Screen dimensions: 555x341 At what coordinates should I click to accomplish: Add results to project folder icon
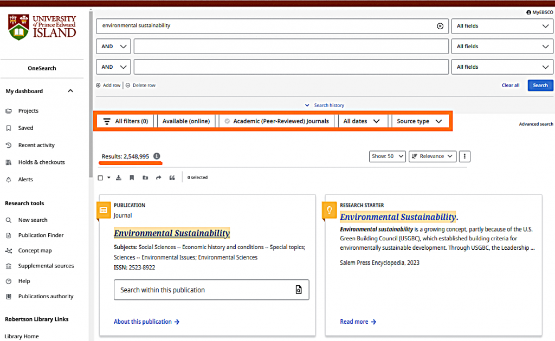[145, 178]
